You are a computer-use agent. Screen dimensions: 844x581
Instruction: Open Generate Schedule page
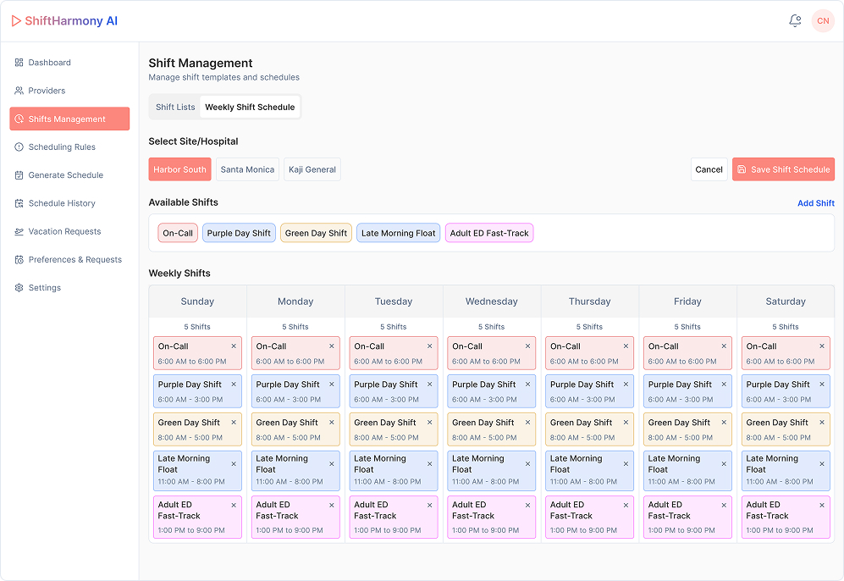pos(65,175)
